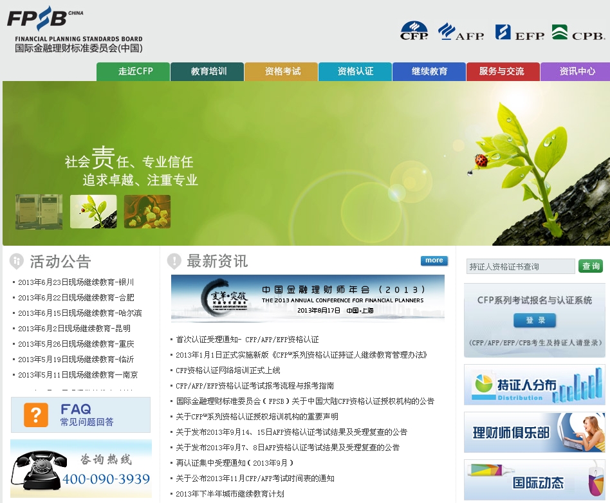This screenshot has height=503, width=610.
Task: Click the 活动公告 section heading
Action: click(60, 261)
